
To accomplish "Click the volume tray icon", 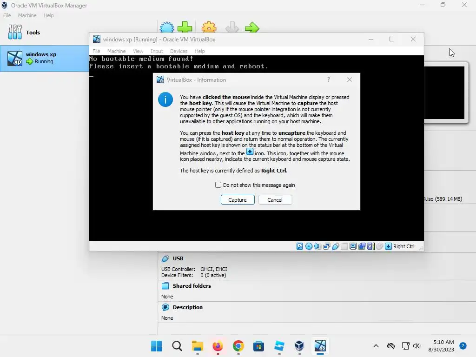I will pyautogui.click(x=416, y=346).
